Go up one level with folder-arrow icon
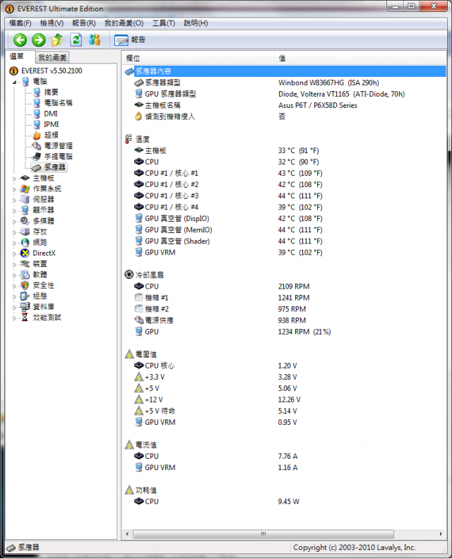The height and width of the screenshot is (559, 452). click(x=57, y=40)
